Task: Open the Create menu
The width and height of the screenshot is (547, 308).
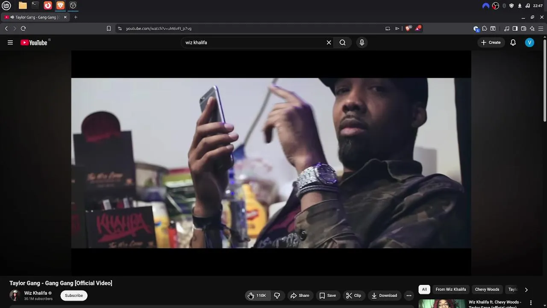Action: [x=491, y=42]
